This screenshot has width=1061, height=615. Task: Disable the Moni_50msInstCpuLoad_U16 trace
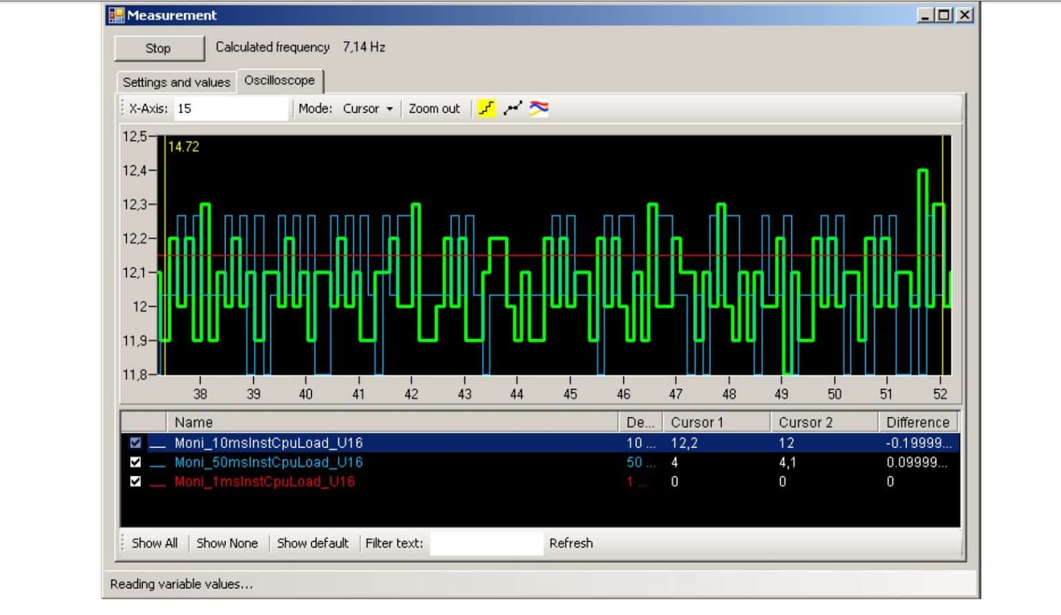pyautogui.click(x=136, y=463)
